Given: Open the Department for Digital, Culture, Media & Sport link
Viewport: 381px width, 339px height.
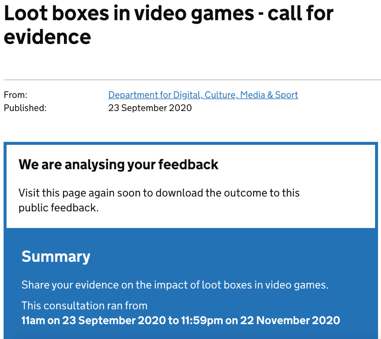Looking at the screenshot, I should click(x=203, y=95).
